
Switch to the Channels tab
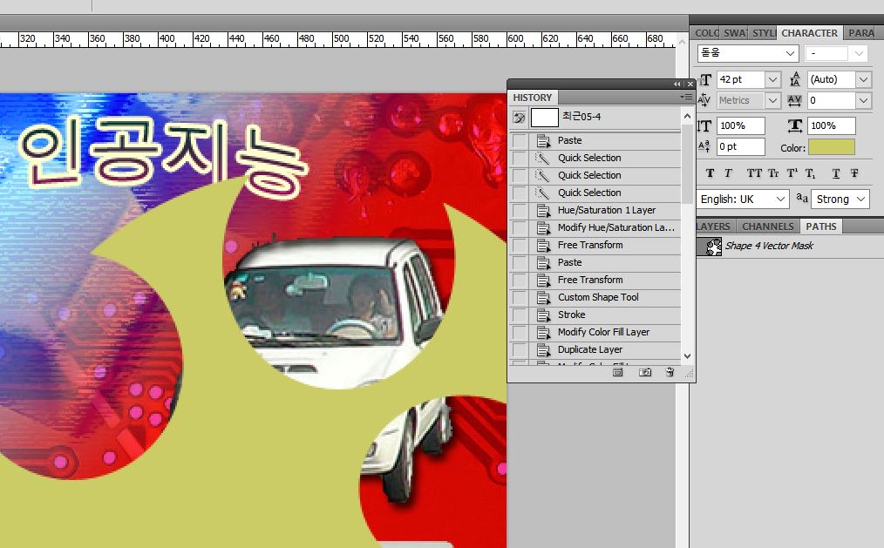(x=767, y=227)
